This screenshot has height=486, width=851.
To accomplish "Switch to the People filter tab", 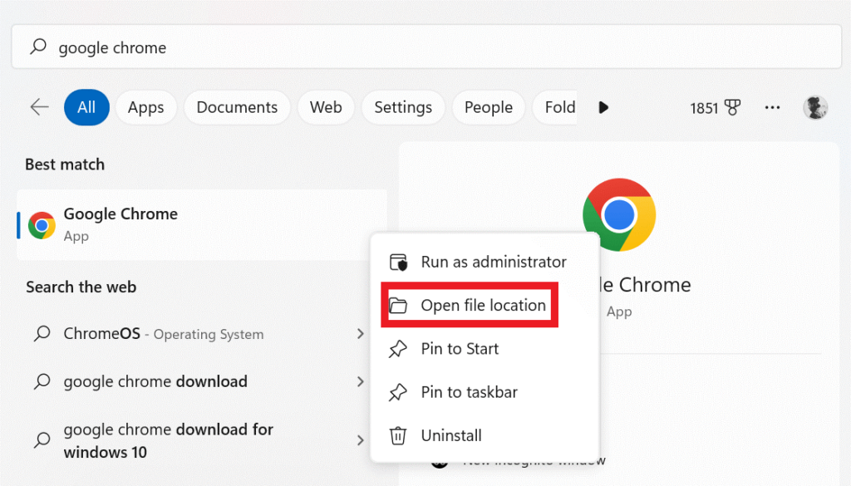I will 489,107.
